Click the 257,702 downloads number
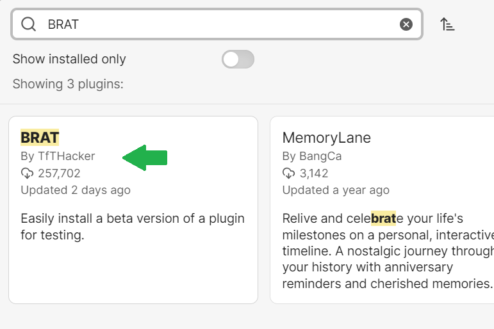This screenshot has height=329, width=494. pos(59,173)
